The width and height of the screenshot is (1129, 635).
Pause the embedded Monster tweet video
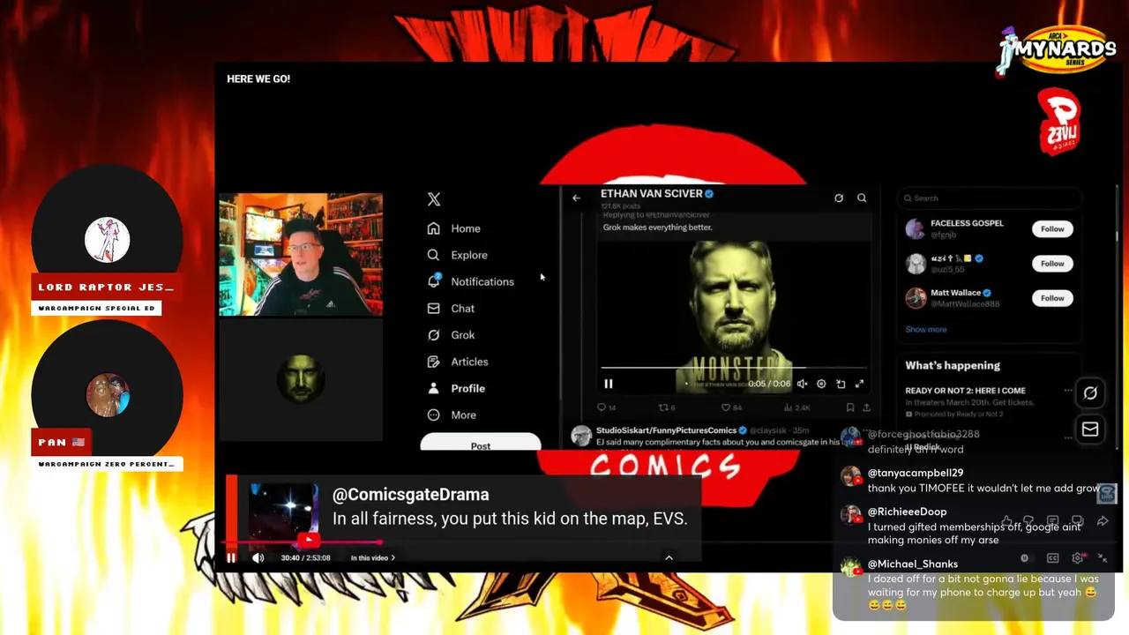coord(609,384)
